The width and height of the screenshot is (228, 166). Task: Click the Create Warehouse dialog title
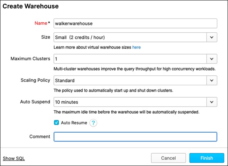click(30, 6)
